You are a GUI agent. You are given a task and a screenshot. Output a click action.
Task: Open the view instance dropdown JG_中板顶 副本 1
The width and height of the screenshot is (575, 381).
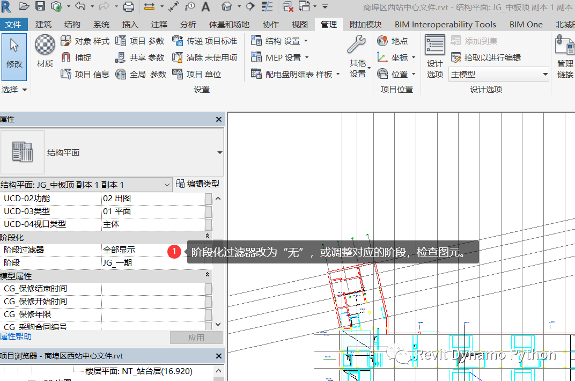point(86,185)
